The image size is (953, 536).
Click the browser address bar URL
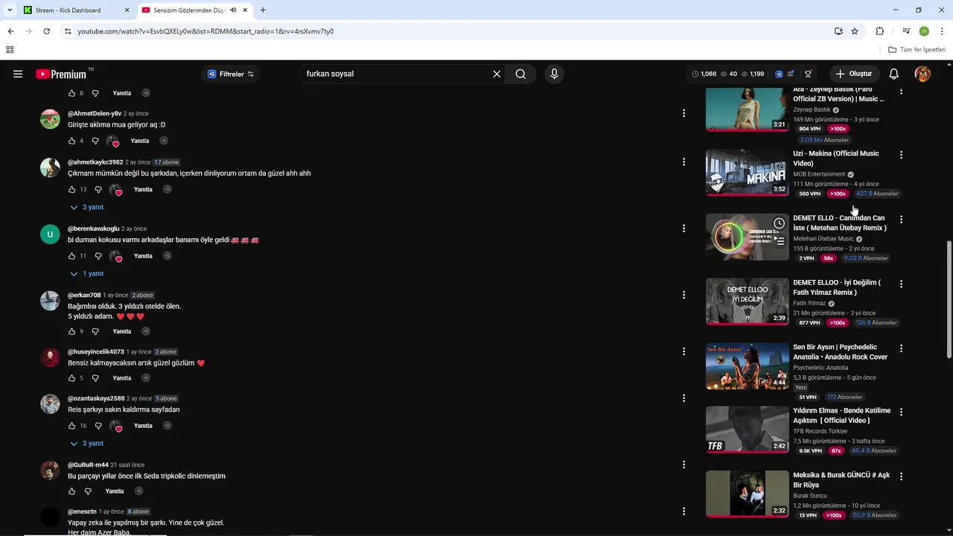click(205, 31)
